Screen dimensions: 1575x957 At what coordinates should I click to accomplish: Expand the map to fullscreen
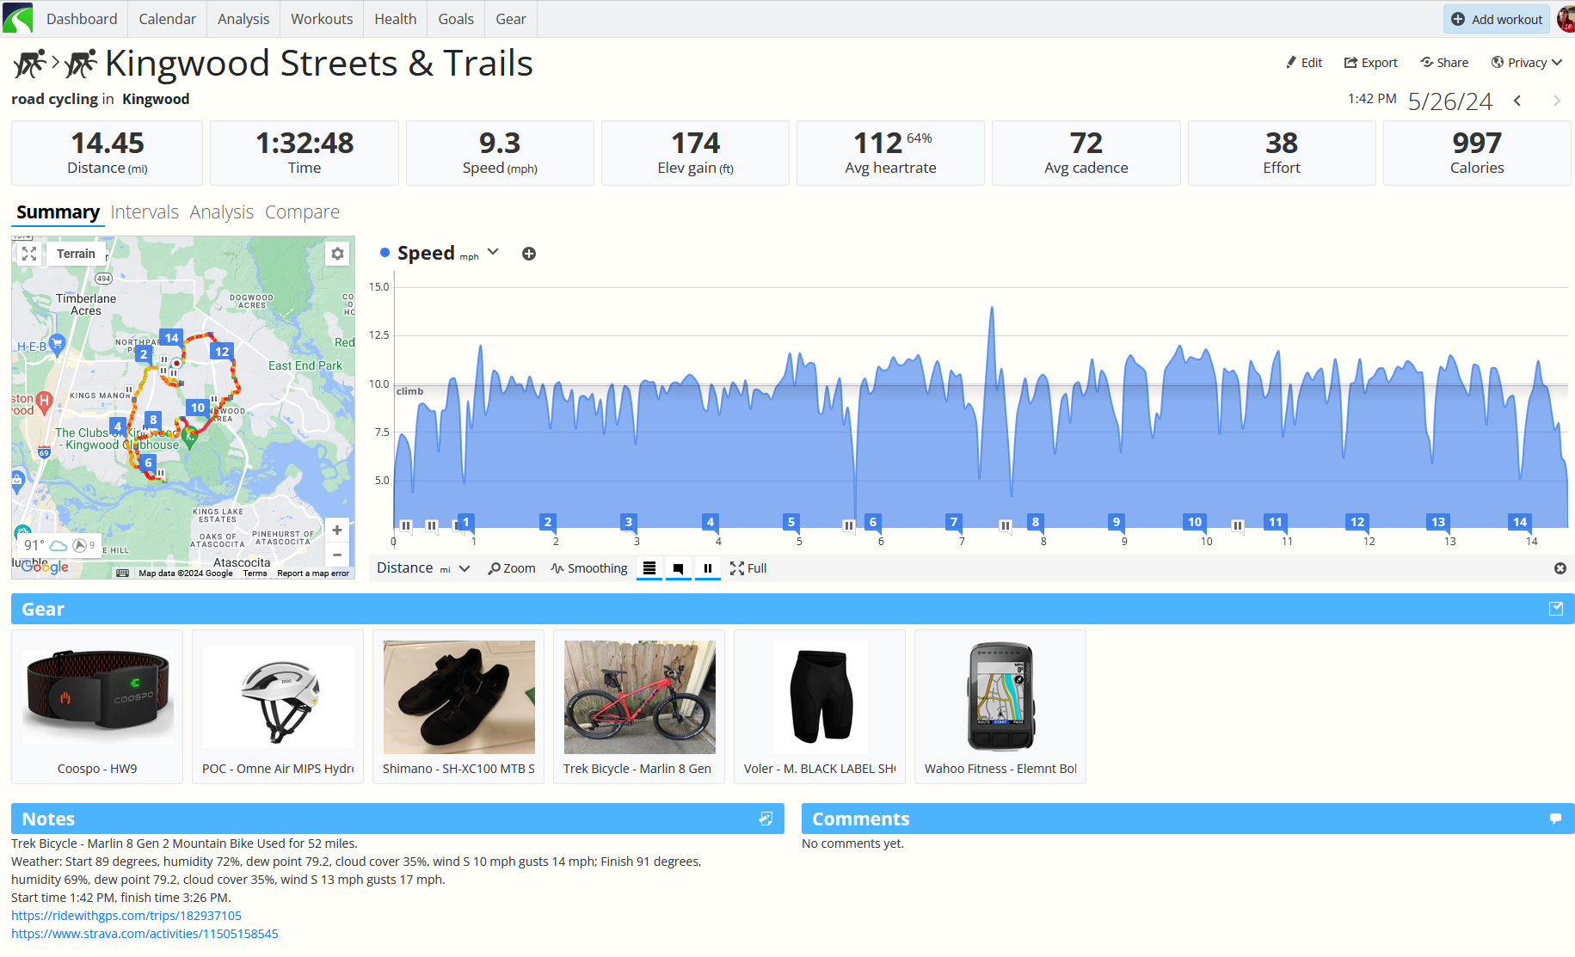29,254
